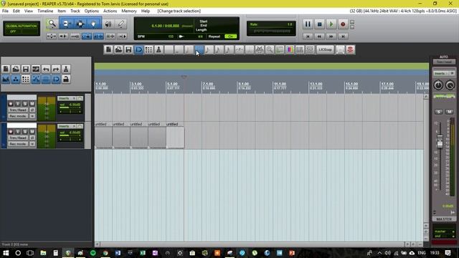Arm record on the first track

click(11, 104)
